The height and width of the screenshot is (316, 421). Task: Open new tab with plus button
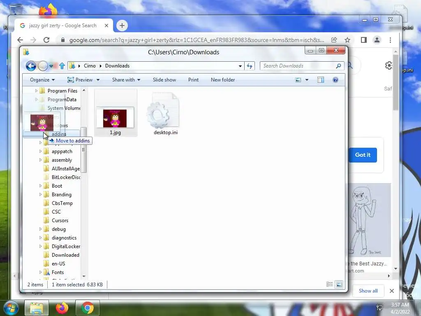tap(122, 26)
